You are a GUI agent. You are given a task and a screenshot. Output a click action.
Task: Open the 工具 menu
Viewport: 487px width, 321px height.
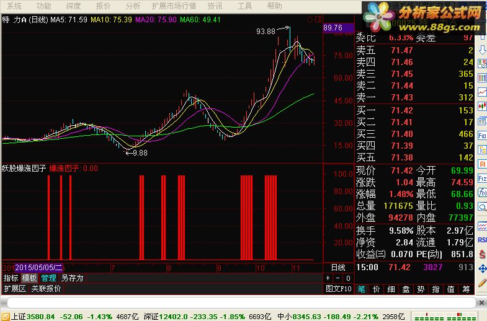pos(245,6)
